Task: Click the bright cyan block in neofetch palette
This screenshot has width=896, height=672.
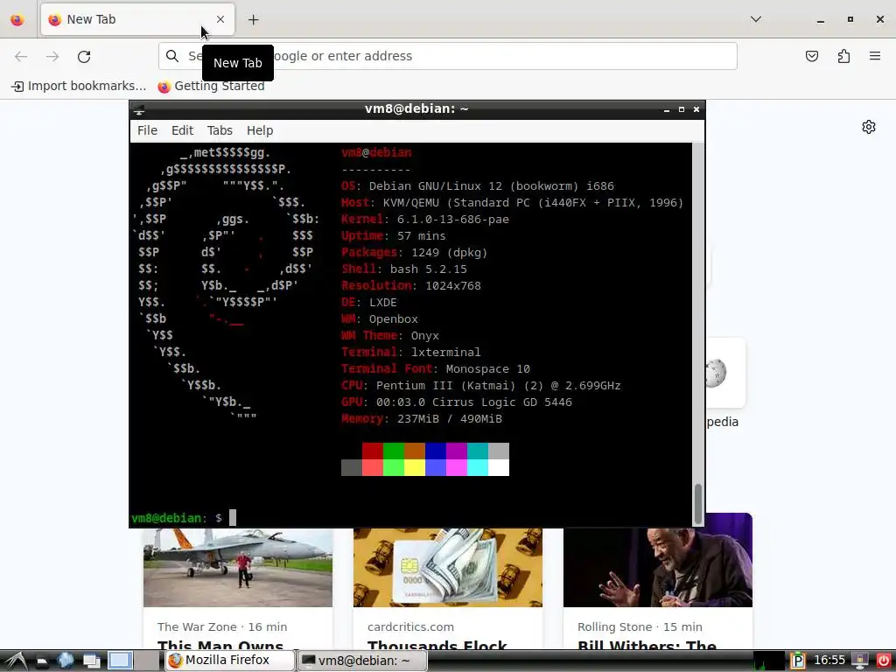Action: point(478,467)
